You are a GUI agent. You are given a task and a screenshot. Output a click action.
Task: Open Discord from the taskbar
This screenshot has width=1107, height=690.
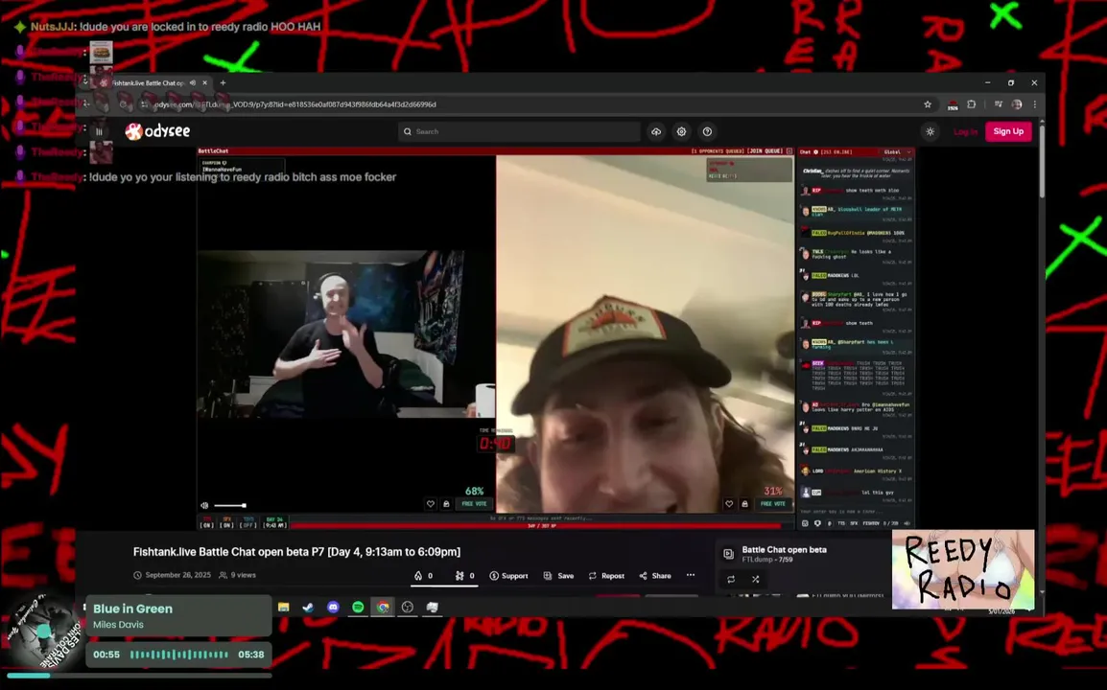333,607
